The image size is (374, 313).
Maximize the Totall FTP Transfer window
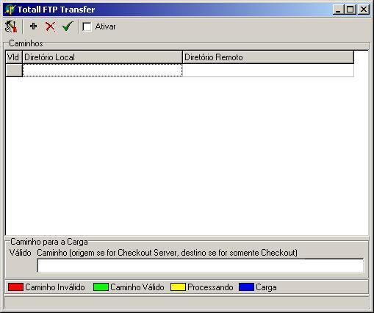(350, 10)
